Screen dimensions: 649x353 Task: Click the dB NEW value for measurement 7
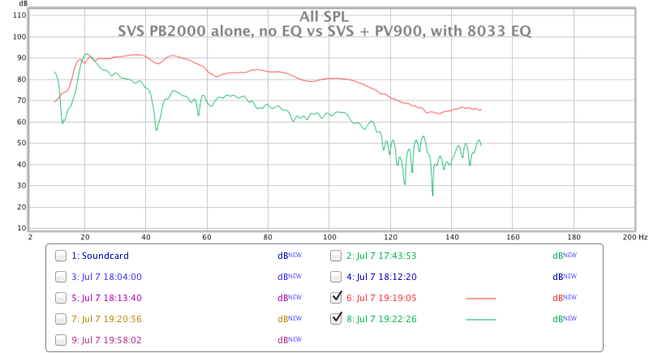290,319
